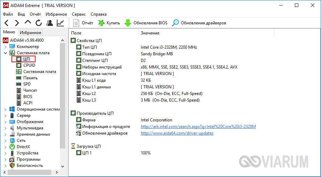Select the SPD item in the tree
The width and height of the screenshot is (321, 177).
[x=27, y=84]
